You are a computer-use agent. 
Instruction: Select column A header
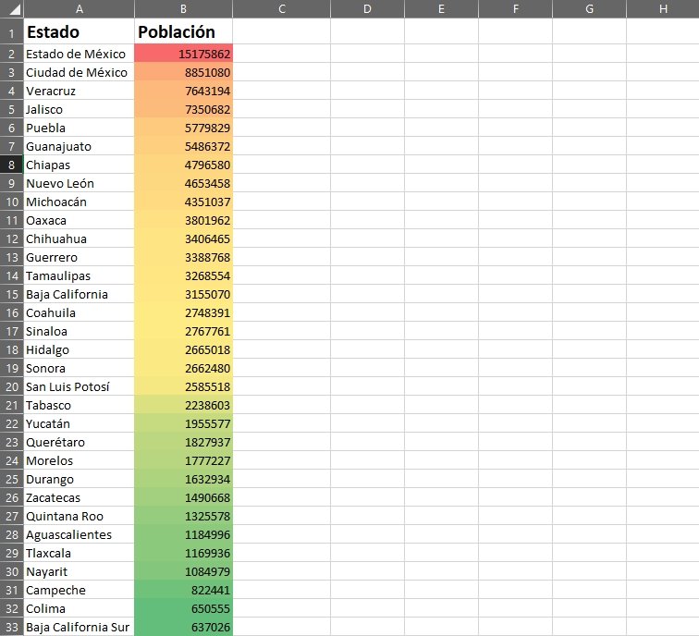click(79, 9)
